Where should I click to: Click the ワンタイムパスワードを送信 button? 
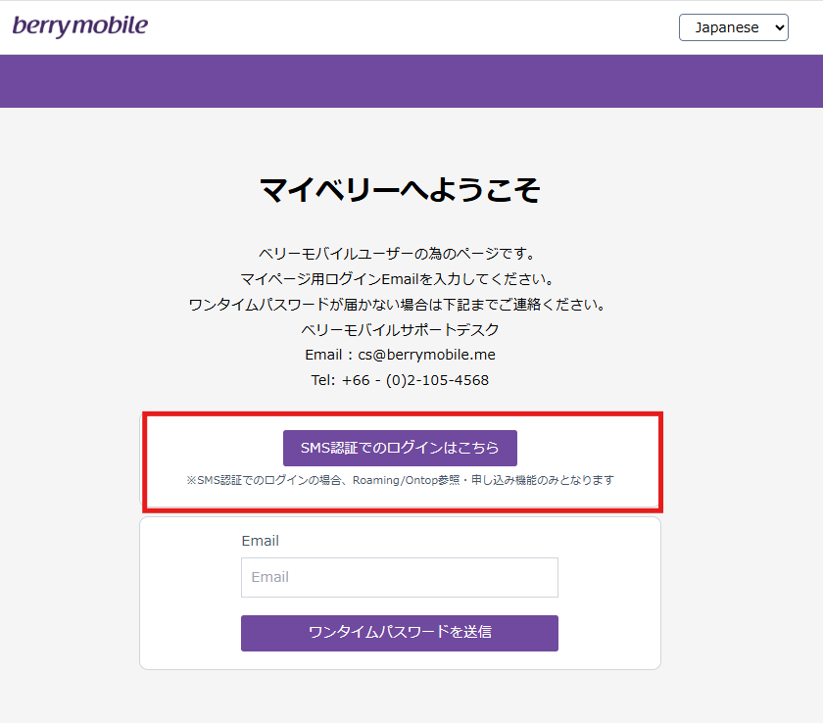tap(400, 633)
